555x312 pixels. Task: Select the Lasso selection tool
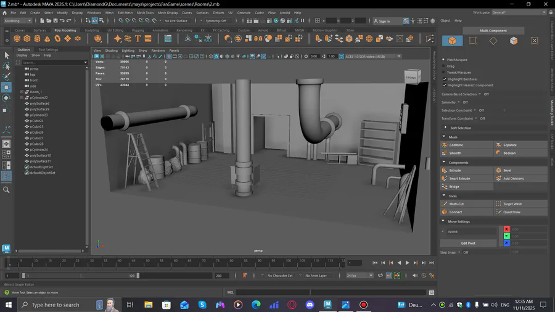[x=6, y=66]
